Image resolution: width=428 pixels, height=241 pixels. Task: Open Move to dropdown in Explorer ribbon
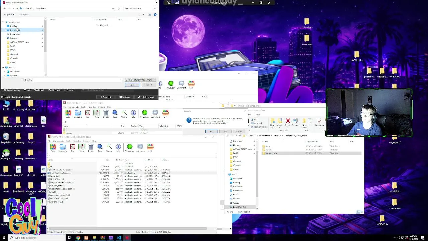click(x=273, y=123)
